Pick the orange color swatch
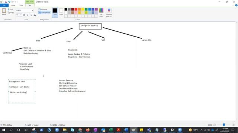 pos(79,9)
